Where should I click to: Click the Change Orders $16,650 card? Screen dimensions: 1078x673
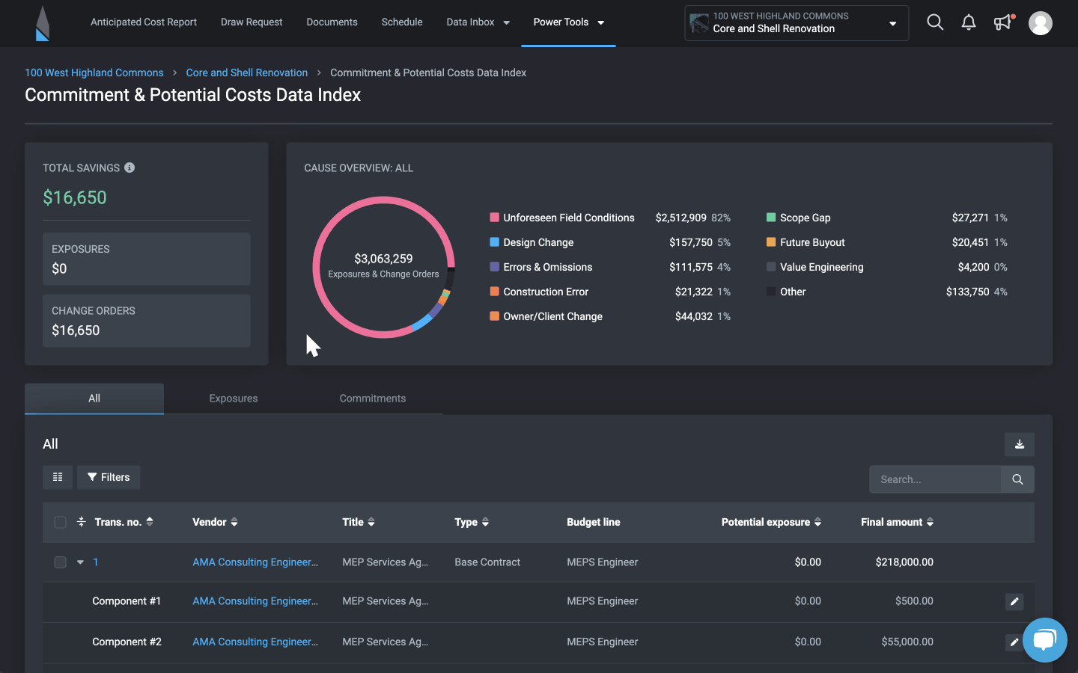pos(147,321)
